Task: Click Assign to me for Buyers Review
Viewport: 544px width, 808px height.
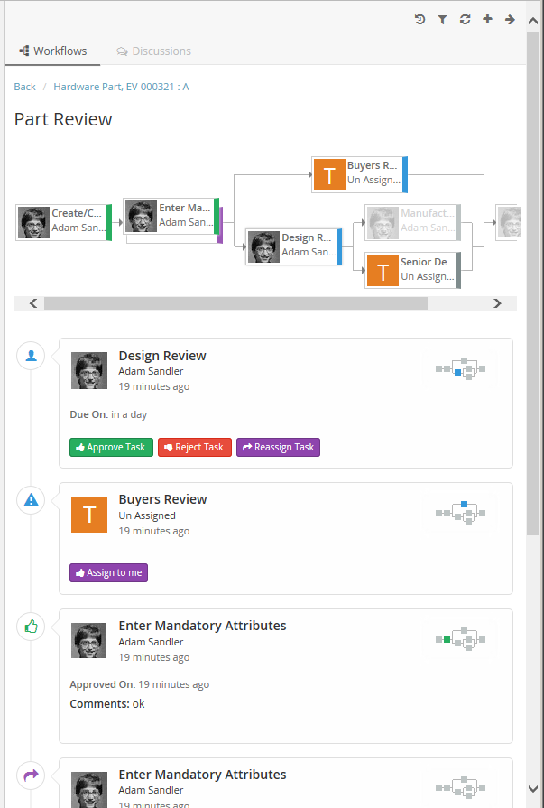Action: coord(108,573)
